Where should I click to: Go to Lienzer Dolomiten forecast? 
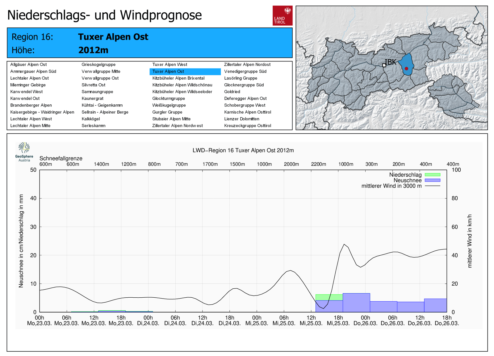[x=241, y=119]
